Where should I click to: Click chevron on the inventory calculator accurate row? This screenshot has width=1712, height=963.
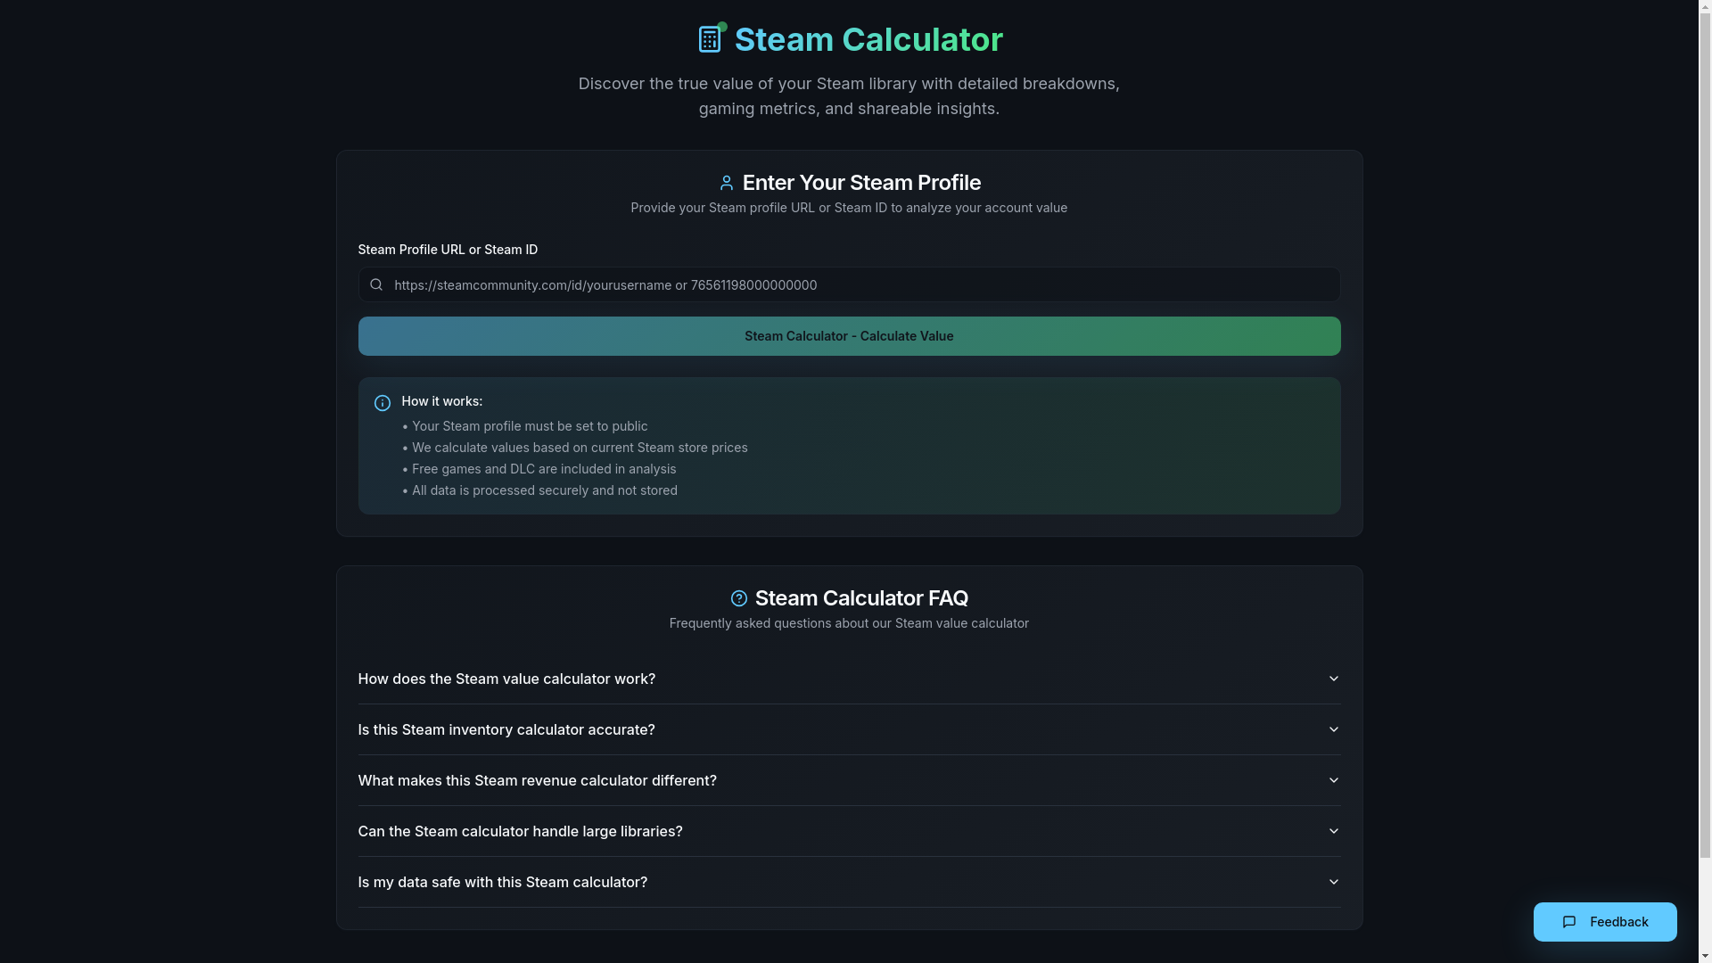1334,729
